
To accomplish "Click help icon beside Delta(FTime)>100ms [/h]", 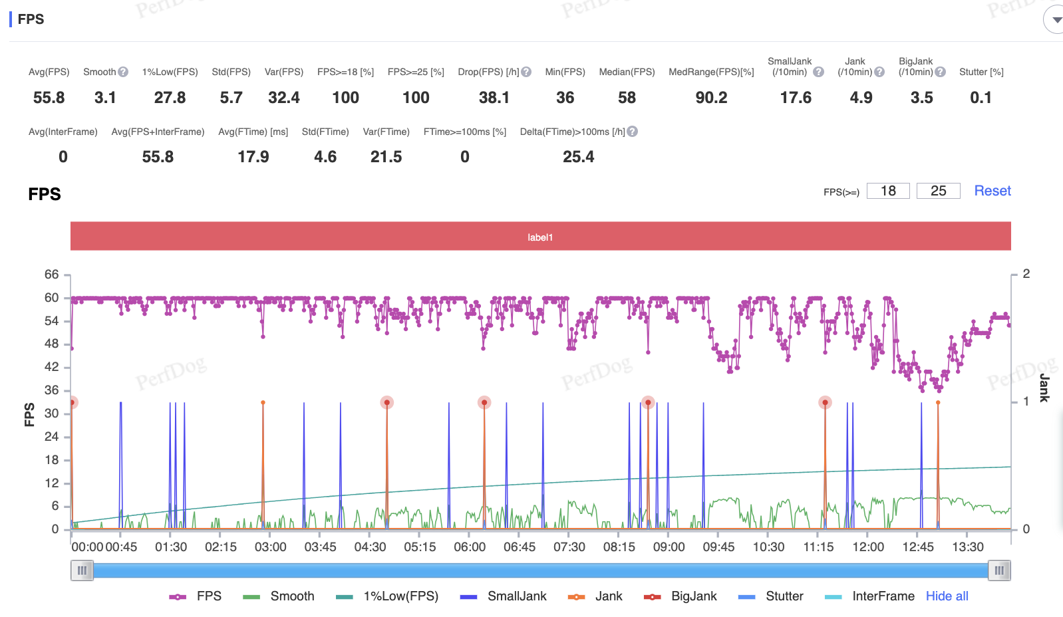I will 633,132.
